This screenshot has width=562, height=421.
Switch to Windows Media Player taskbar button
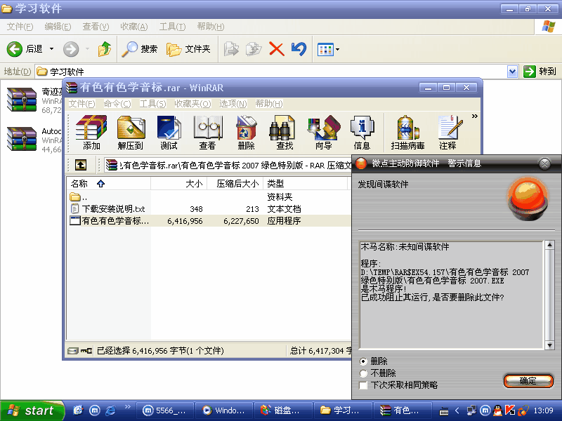click(x=224, y=410)
